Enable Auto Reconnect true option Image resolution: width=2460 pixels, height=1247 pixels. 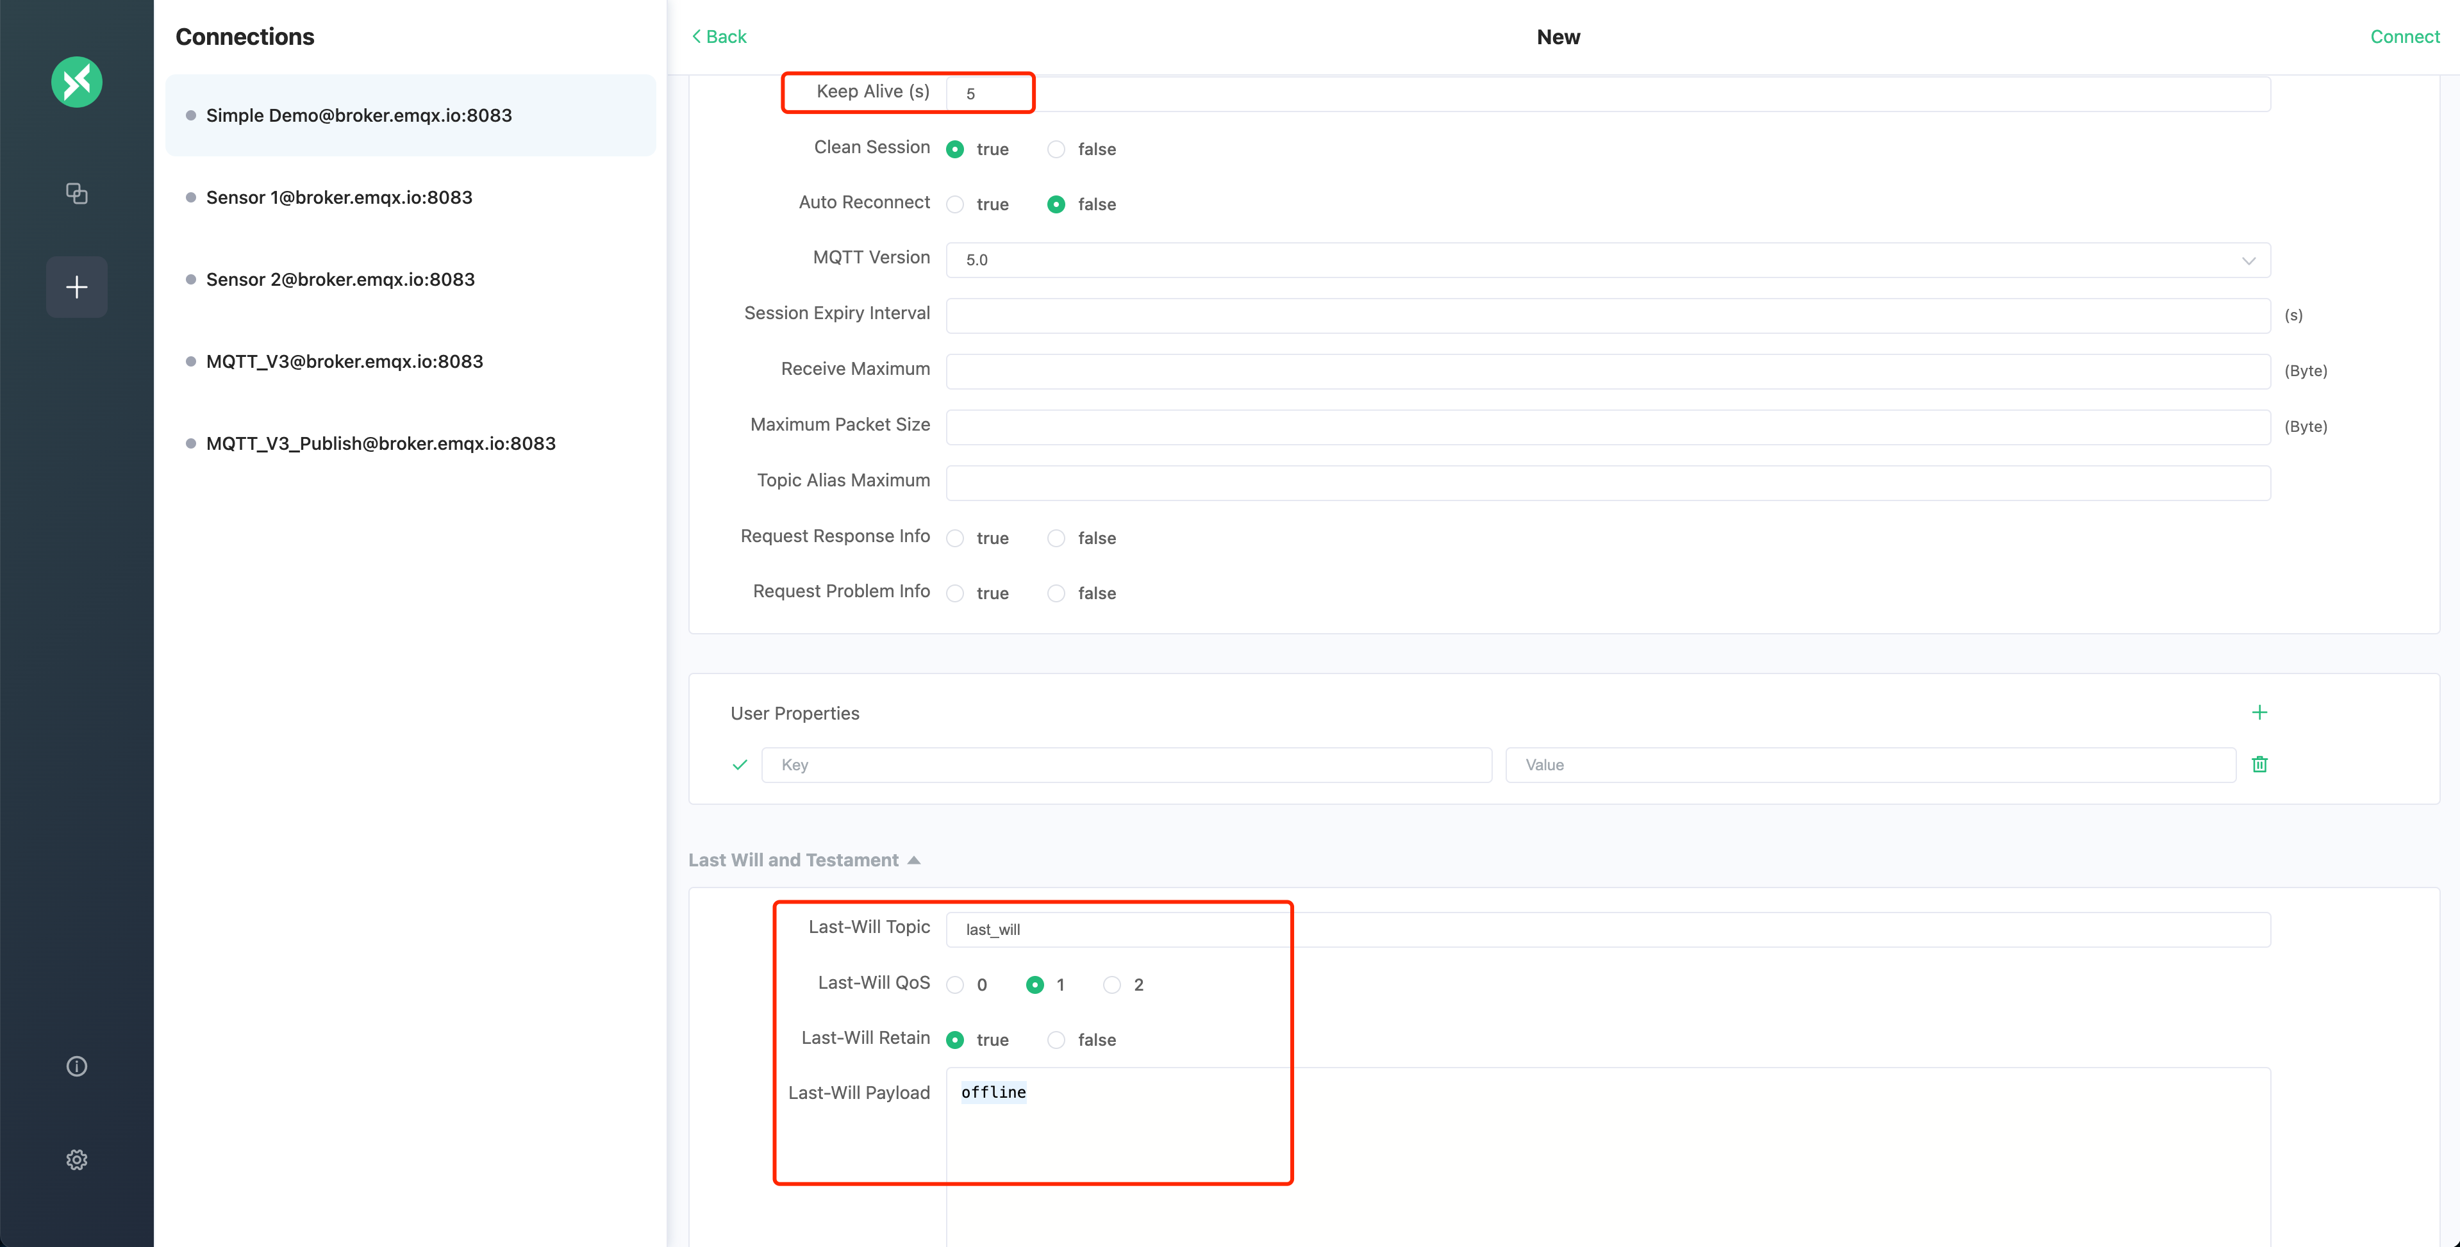pos(956,204)
